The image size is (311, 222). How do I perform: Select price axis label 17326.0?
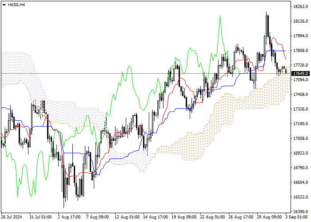click(x=300, y=109)
